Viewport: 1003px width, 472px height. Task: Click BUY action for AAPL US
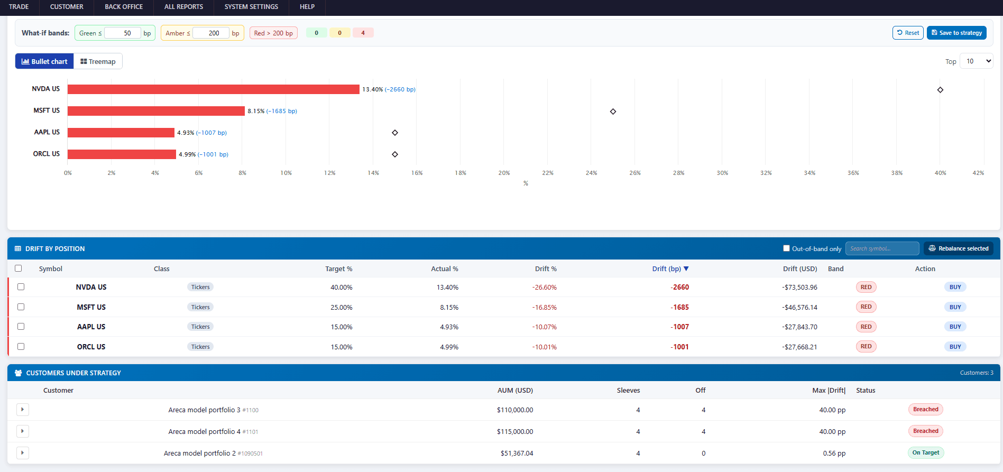pos(955,327)
